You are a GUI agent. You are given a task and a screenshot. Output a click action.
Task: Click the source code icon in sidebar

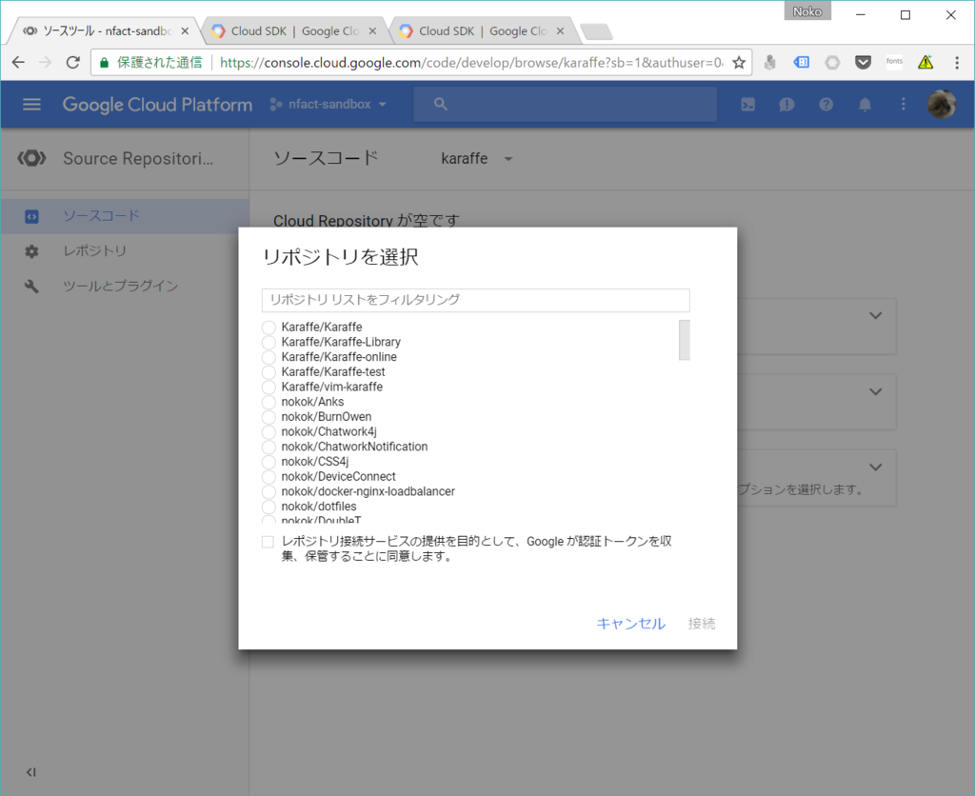click(31, 216)
